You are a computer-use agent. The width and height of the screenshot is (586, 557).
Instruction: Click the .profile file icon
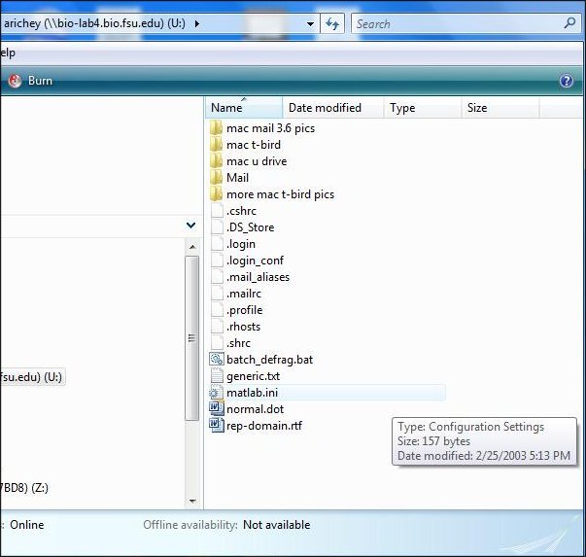217,310
